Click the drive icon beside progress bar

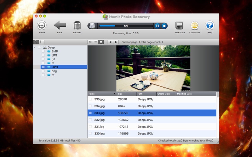92,26
